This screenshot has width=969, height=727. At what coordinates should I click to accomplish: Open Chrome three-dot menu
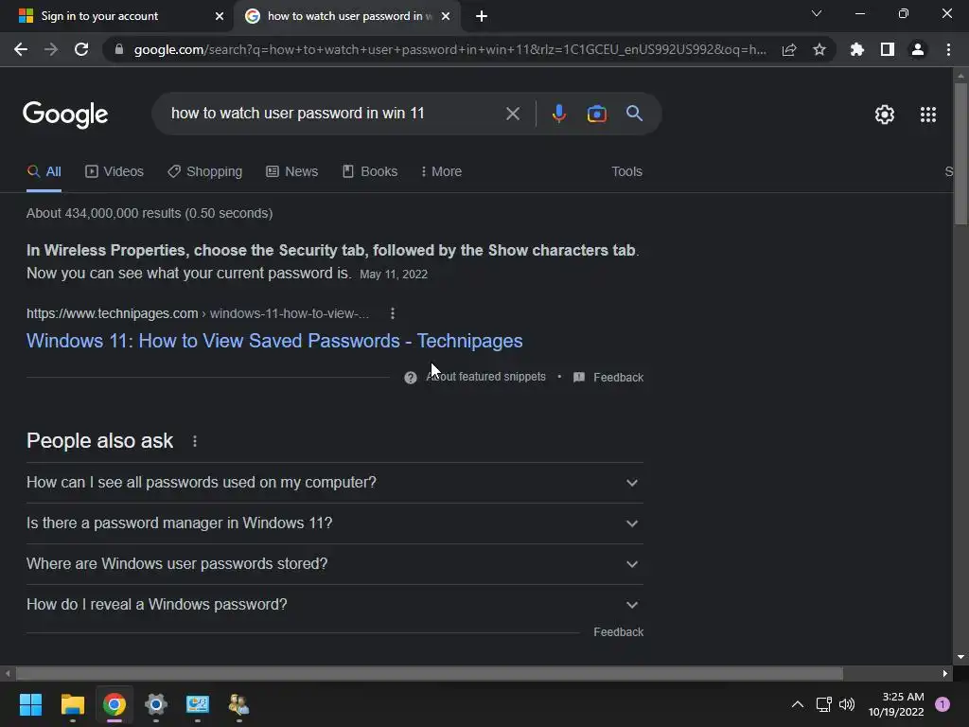pyautogui.click(x=948, y=49)
